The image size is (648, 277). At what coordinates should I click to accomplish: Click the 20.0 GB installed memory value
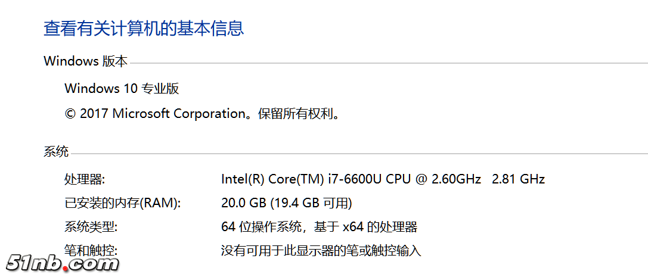click(243, 203)
